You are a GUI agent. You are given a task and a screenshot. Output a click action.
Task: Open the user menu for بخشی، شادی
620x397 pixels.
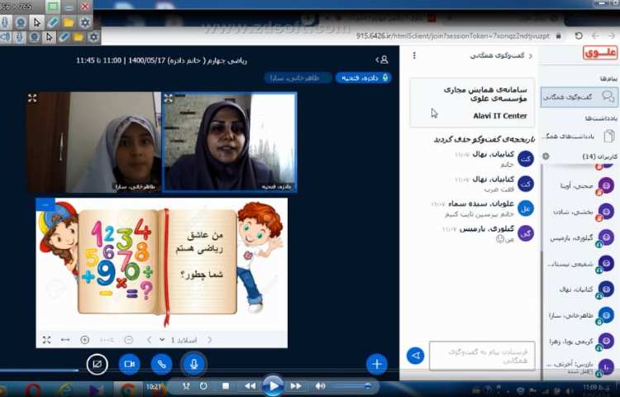tap(581, 212)
